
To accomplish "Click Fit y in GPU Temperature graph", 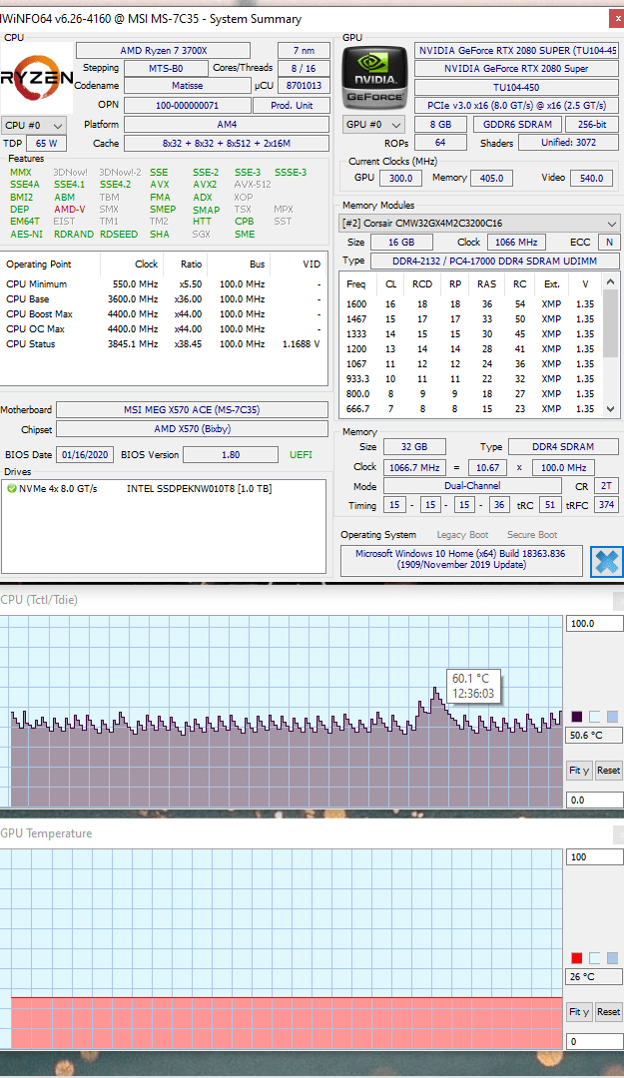I will pyautogui.click(x=579, y=1011).
